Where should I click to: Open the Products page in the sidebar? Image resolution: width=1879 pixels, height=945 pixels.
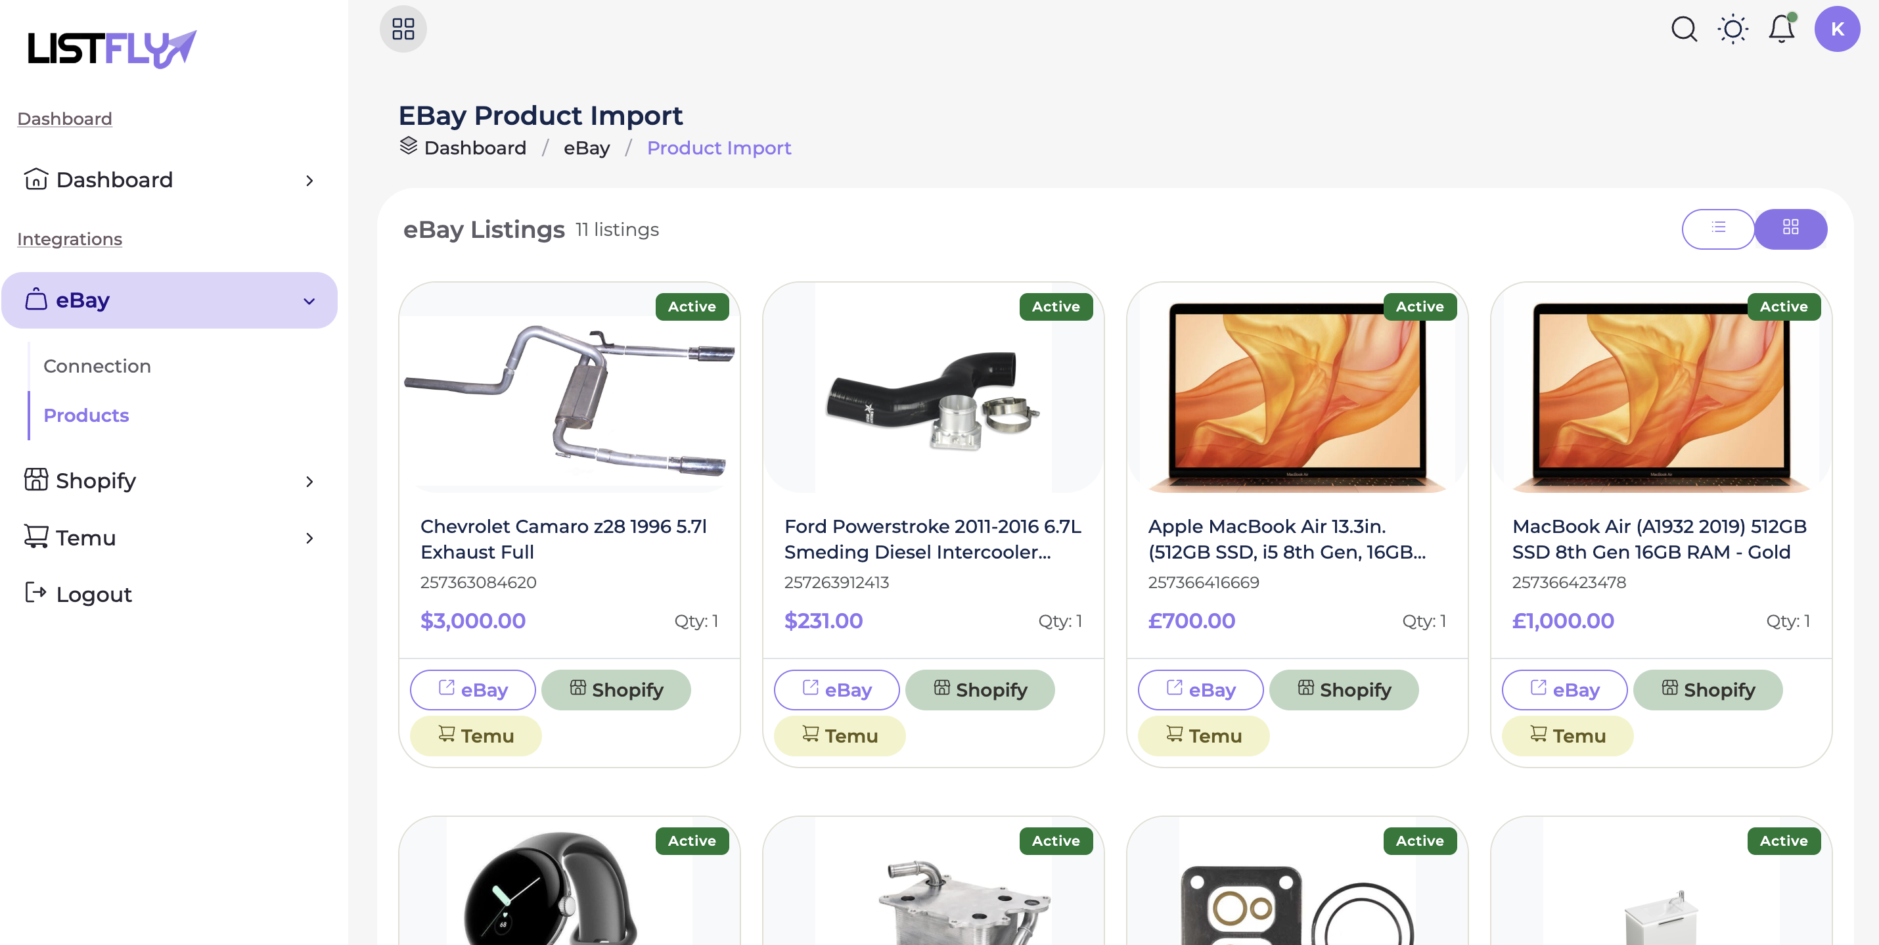(85, 415)
